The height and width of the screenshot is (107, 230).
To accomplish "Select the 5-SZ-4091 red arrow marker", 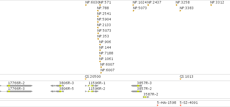I will [x=181, y=105].
